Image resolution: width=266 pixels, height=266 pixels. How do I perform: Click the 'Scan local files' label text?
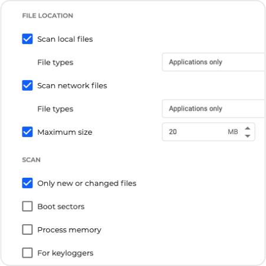coord(65,39)
